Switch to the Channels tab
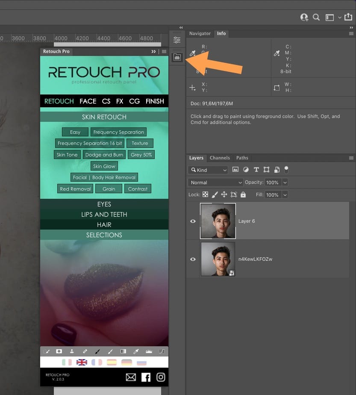Screen dimensions: 356x395 click(x=220, y=158)
